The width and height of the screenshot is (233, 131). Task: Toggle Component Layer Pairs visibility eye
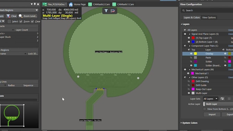coord(185,46)
